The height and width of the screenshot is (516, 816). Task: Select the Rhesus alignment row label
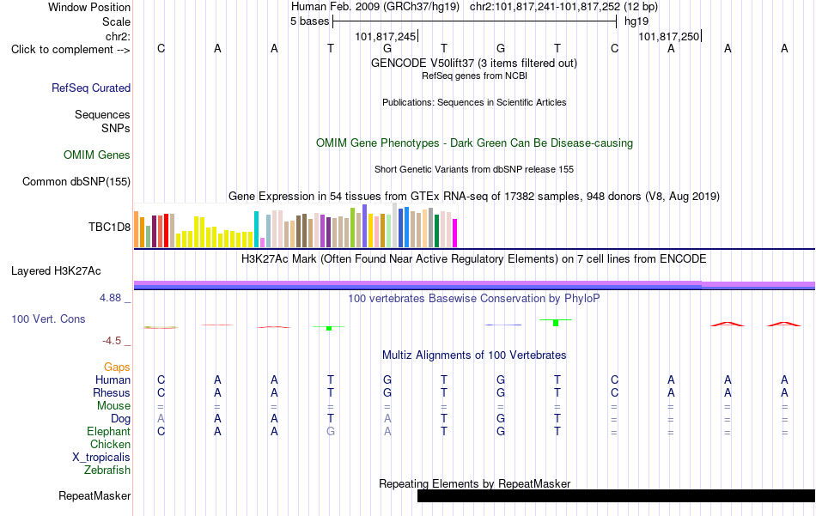pos(112,392)
